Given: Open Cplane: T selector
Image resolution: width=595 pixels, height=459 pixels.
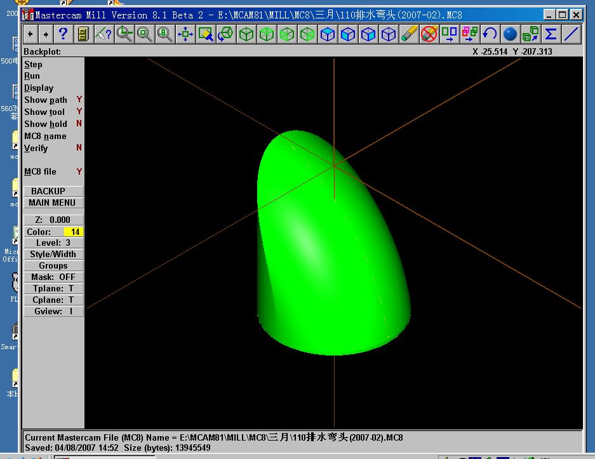Looking at the screenshot, I should click(53, 300).
